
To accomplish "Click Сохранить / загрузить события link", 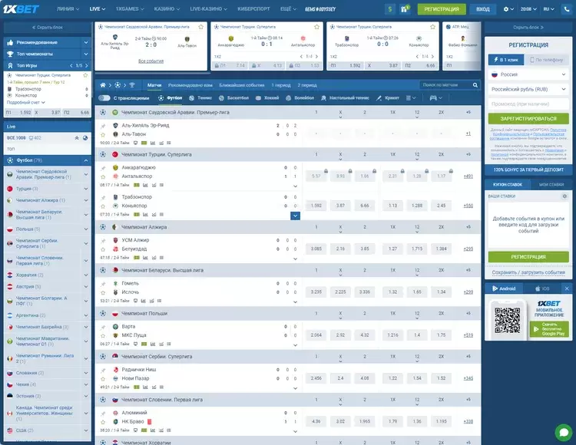I will 528,272.
